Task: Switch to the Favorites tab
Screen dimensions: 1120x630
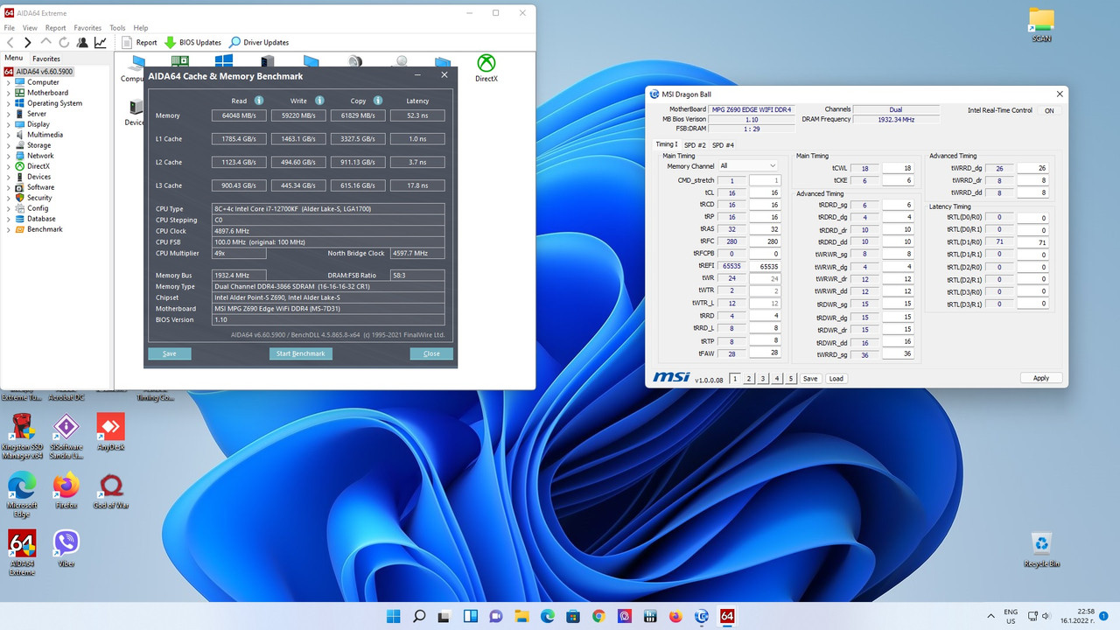Action: tap(46, 59)
